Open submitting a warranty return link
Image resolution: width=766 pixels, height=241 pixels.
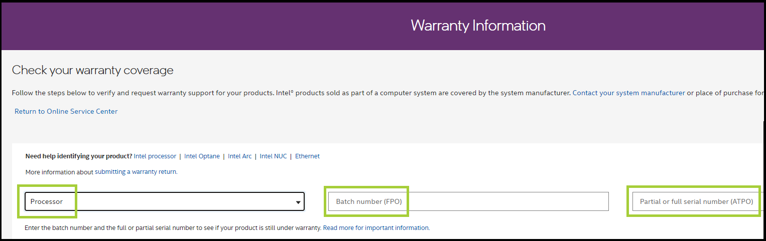136,172
